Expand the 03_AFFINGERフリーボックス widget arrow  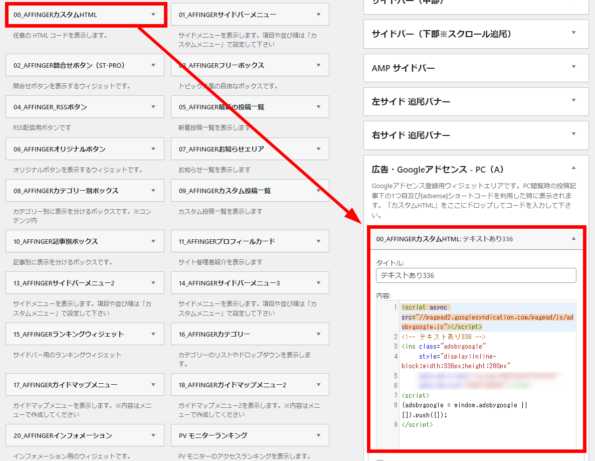click(x=318, y=65)
